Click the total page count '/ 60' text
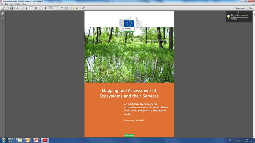This screenshot has height=143, width=255. [x=35, y=8]
